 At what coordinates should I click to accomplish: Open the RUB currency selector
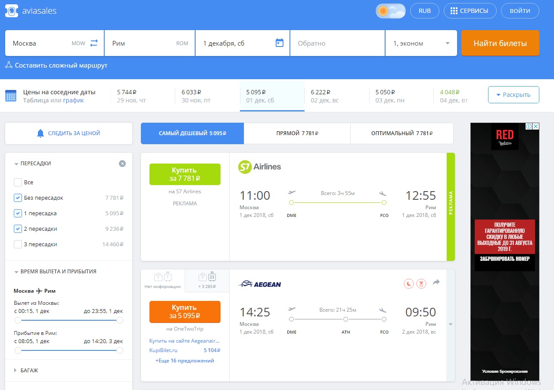pos(425,11)
